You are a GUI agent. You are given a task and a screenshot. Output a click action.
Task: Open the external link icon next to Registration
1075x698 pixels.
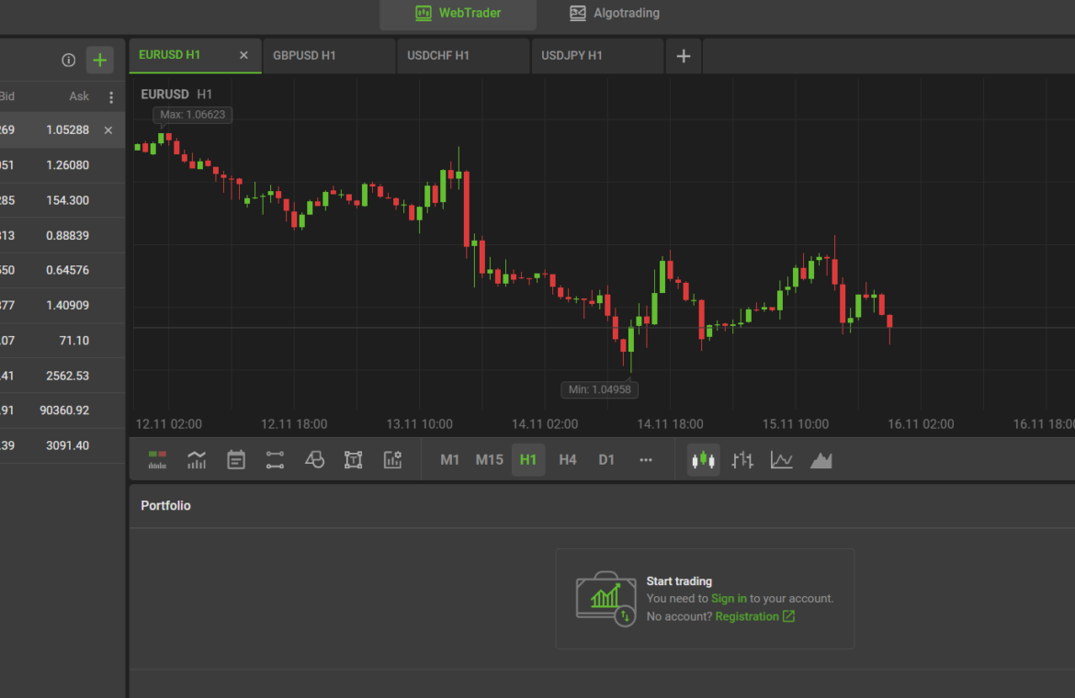789,616
